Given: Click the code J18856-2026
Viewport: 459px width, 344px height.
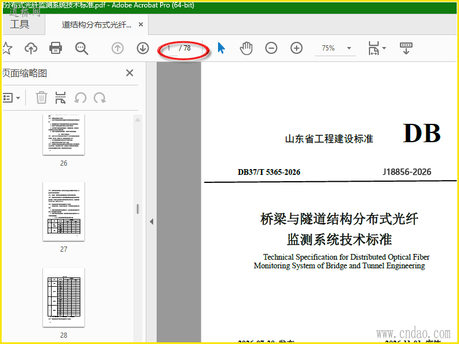Looking at the screenshot, I should [407, 171].
